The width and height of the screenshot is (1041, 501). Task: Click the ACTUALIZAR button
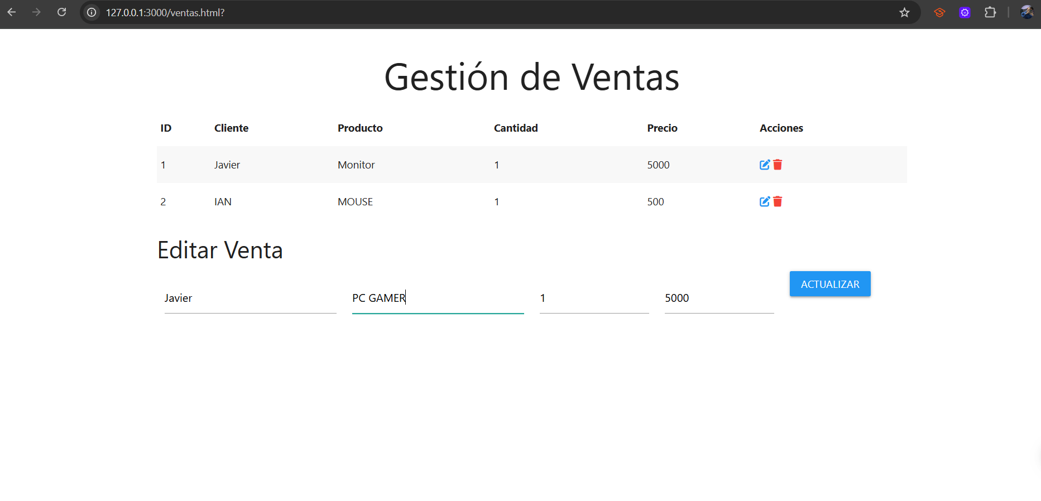pyautogui.click(x=830, y=284)
